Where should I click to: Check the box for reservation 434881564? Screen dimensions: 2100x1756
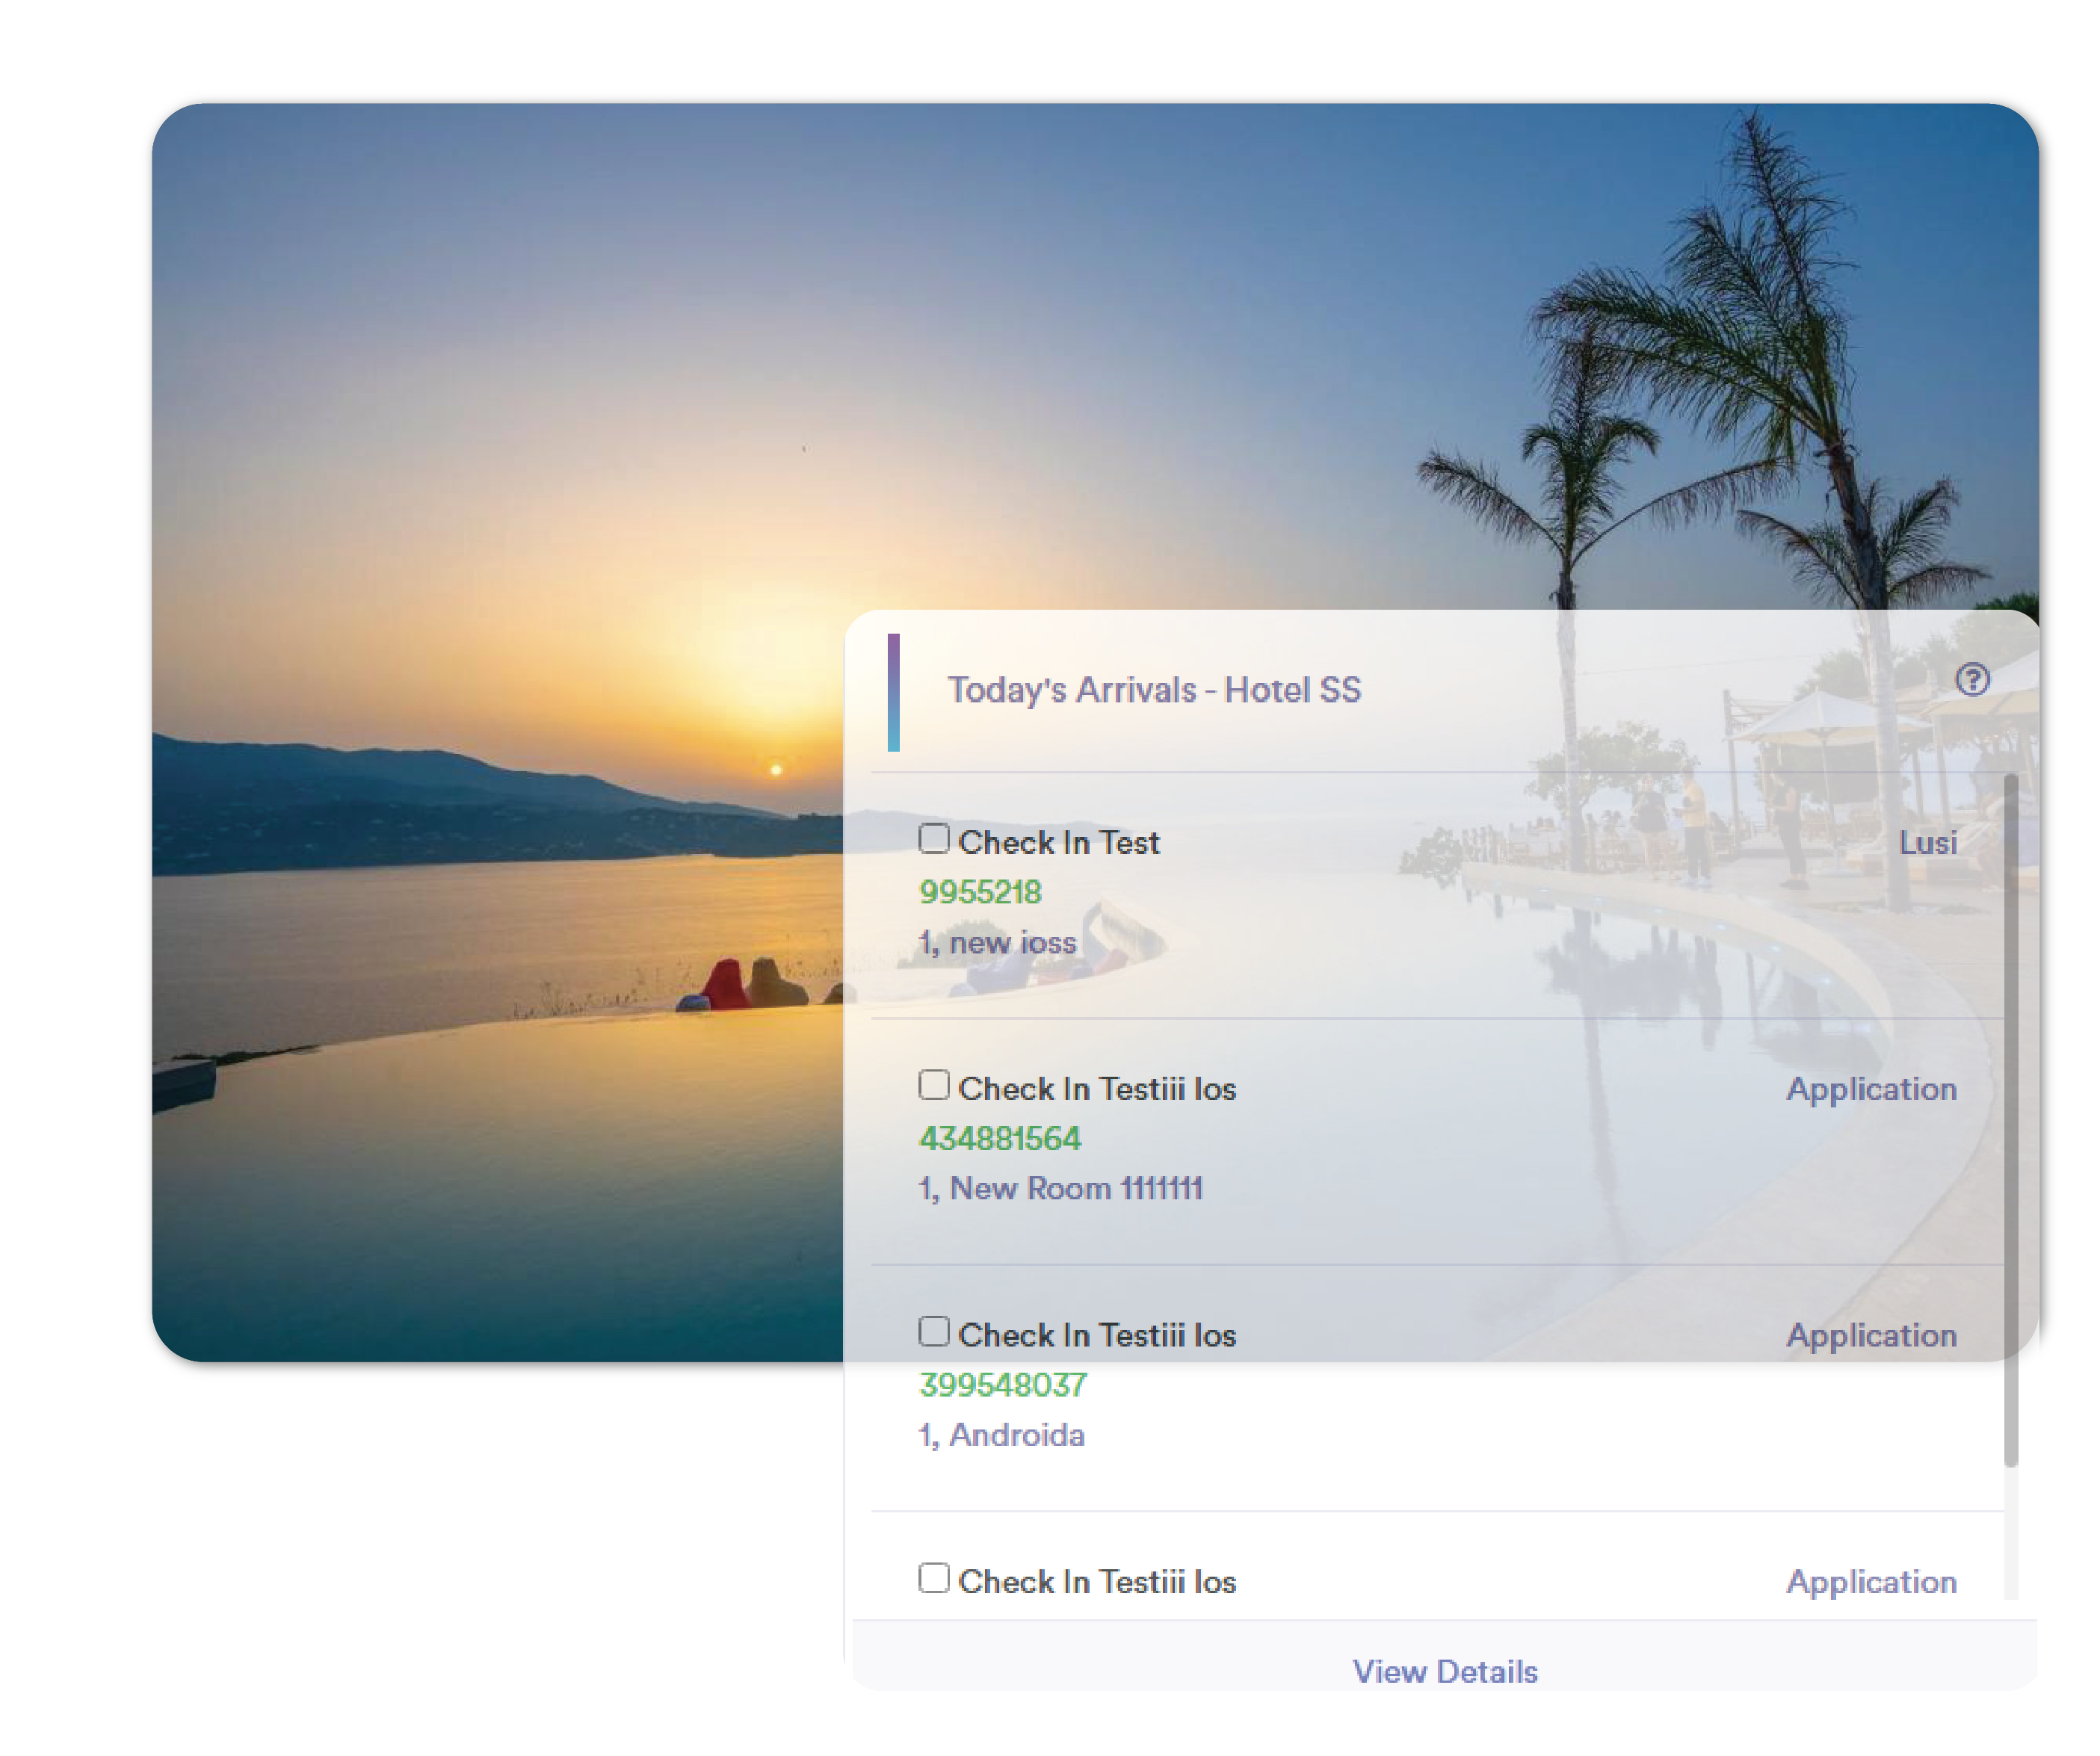[933, 1085]
